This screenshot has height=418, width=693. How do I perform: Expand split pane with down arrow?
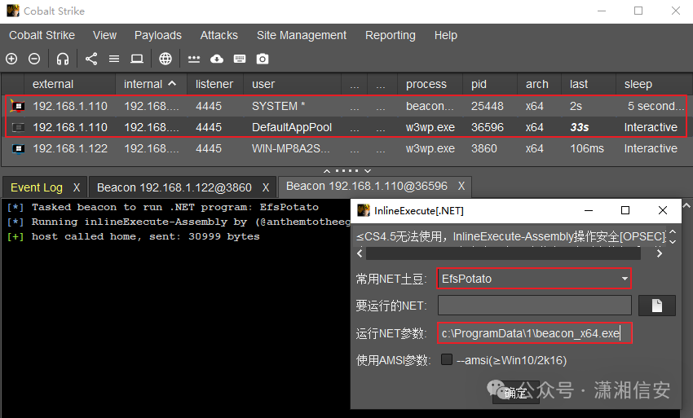368,170
